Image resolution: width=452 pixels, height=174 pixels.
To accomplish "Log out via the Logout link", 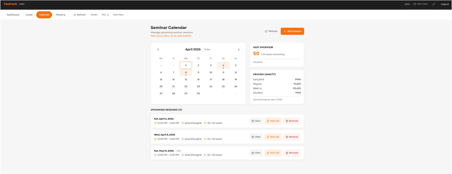I will coord(445,4).
